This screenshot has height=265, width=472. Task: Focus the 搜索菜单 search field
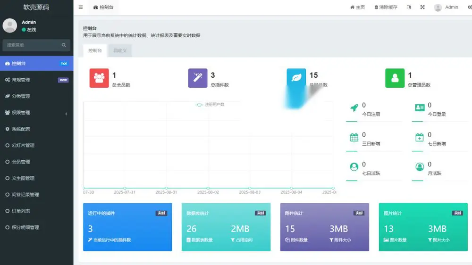pos(33,45)
